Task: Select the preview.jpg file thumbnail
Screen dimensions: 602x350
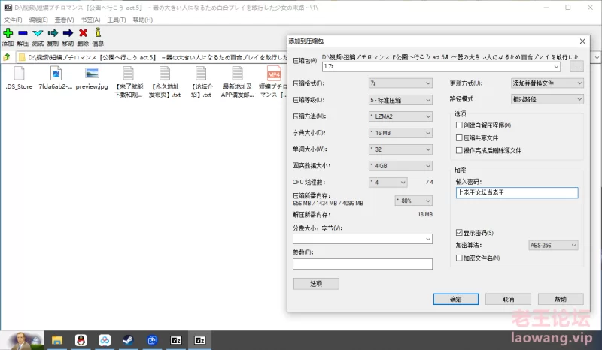Action: pyautogui.click(x=92, y=73)
